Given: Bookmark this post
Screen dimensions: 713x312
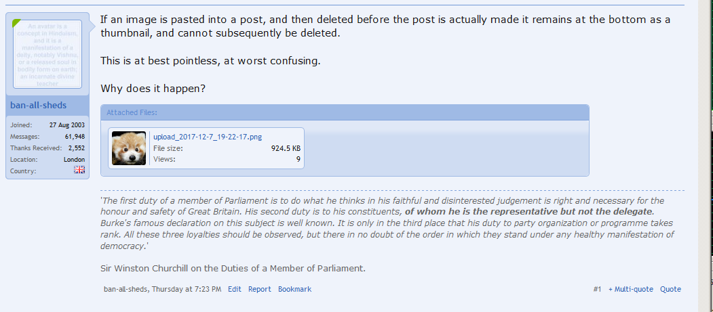Looking at the screenshot, I should pos(294,289).
